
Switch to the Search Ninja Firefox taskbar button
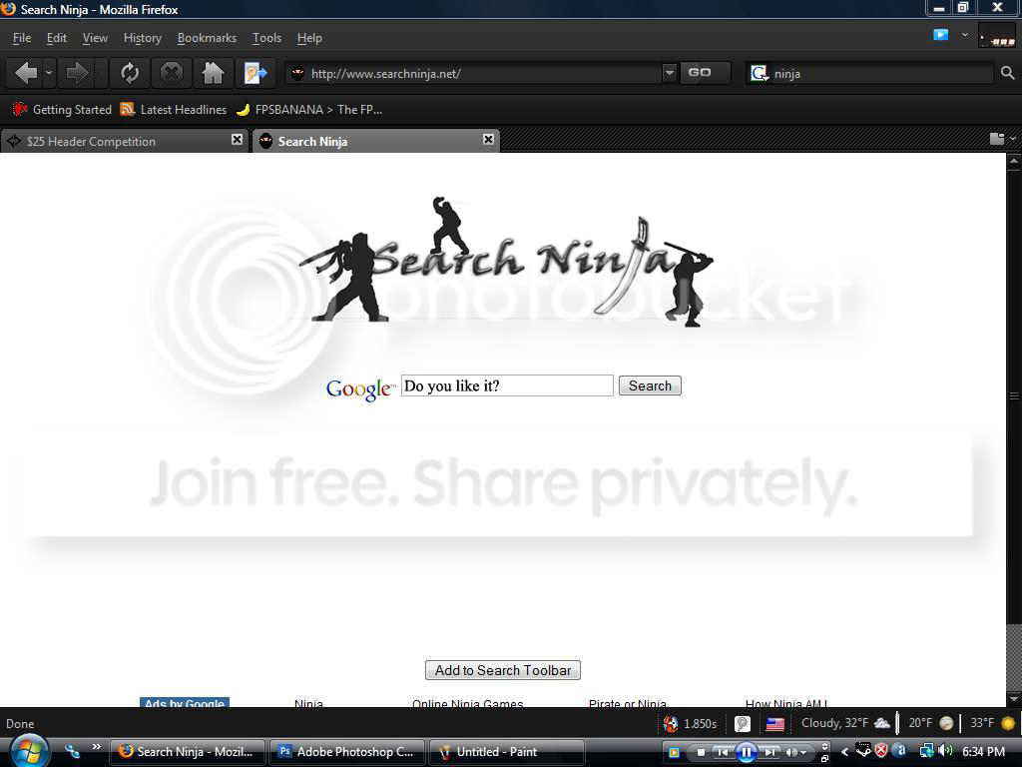tap(188, 752)
